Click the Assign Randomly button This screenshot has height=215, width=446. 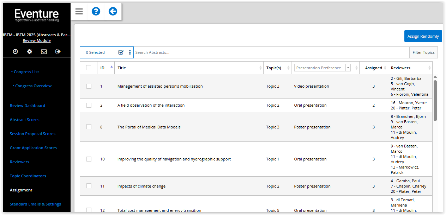[x=423, y=36]
